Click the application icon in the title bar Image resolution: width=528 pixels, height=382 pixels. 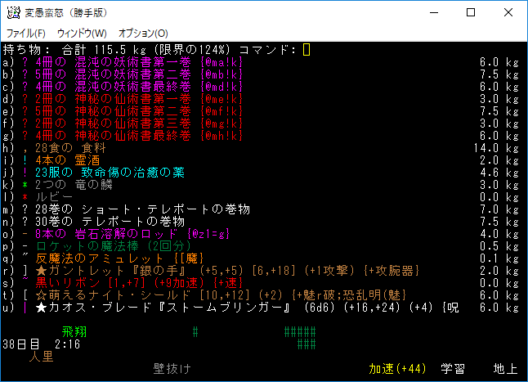point(13,12)
